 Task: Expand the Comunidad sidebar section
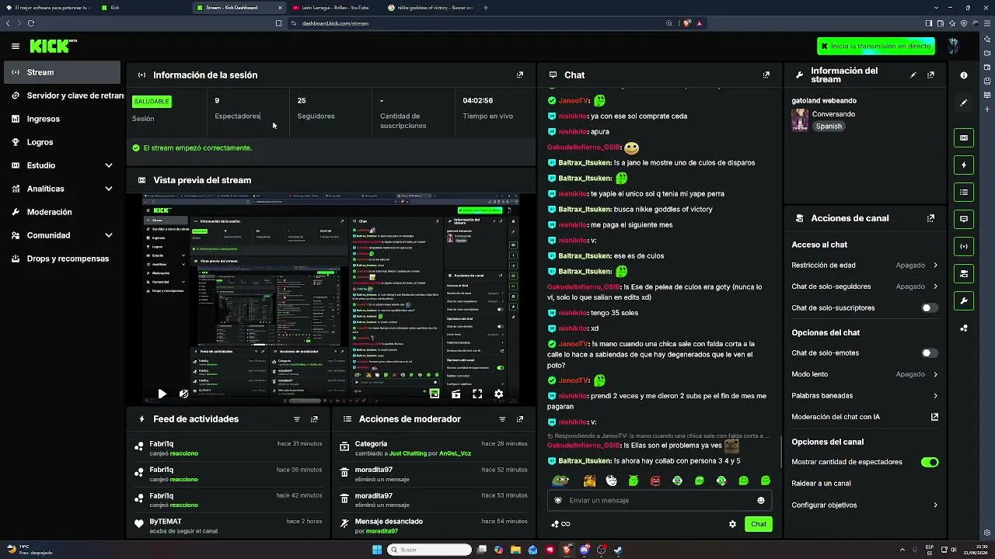pos(62,235)
